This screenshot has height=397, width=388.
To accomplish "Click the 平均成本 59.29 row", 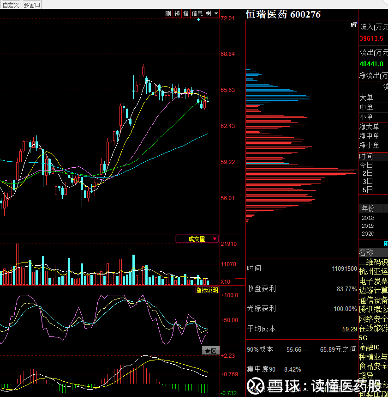I will tap(302, 329).
